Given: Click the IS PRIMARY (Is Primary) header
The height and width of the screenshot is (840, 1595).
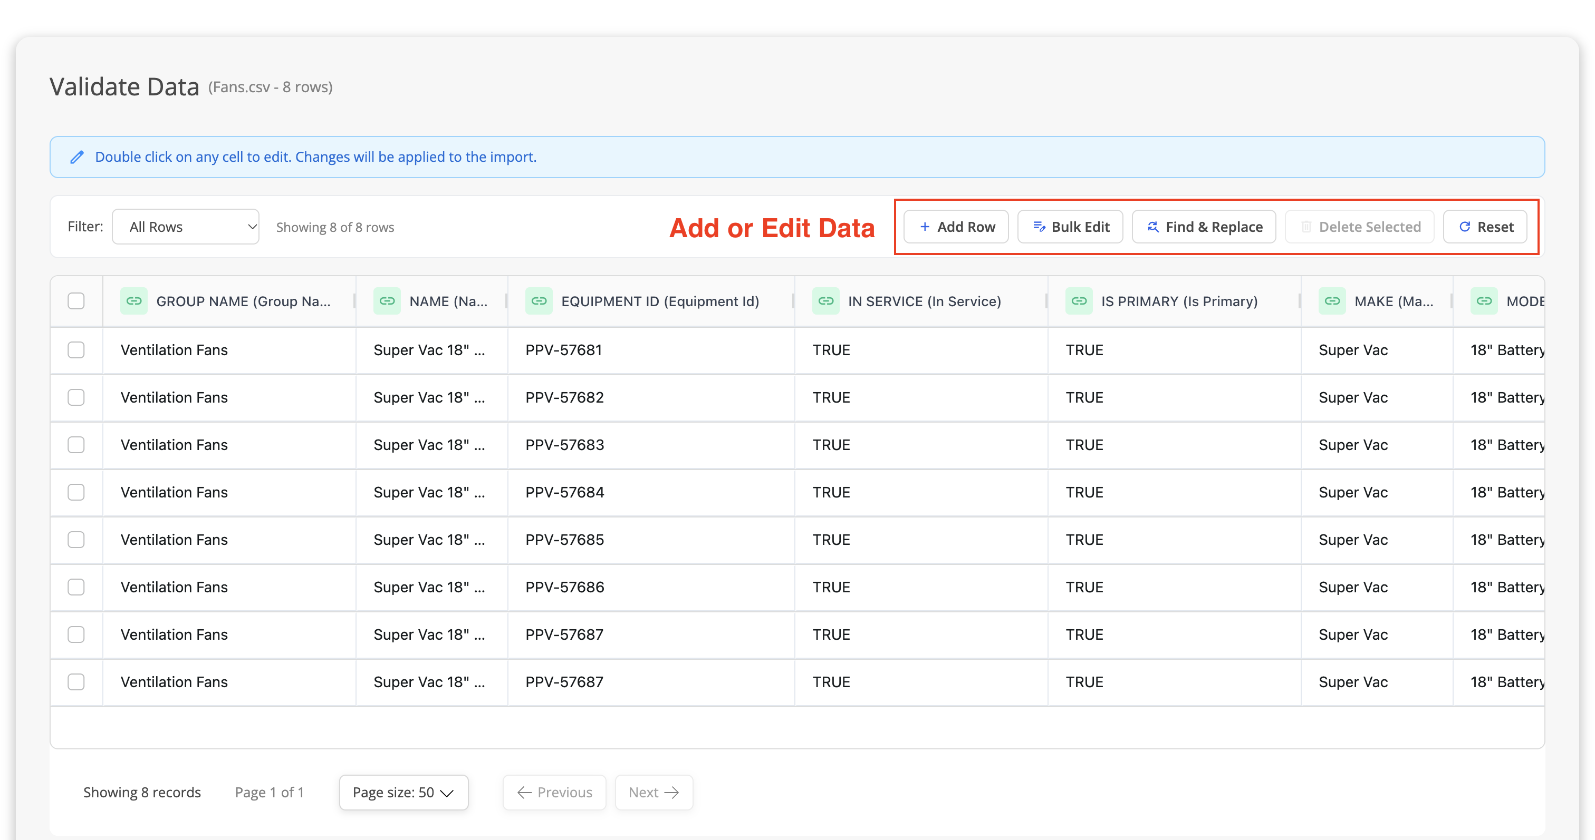Looking at the screenshot, I should point(1179,301).
